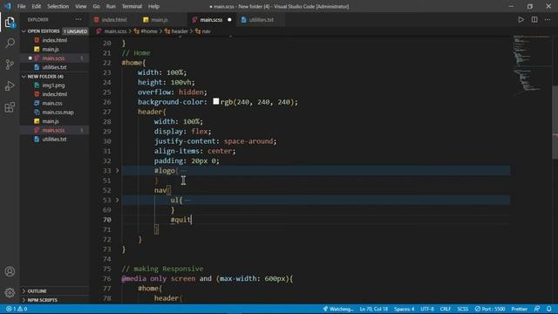Click the UTF-8 encoding indicator

[x=427, y=309]
